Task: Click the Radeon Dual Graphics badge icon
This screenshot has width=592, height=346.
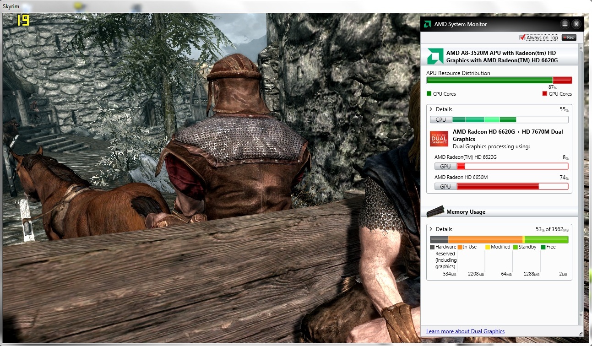Action: [x=439, y=139]
